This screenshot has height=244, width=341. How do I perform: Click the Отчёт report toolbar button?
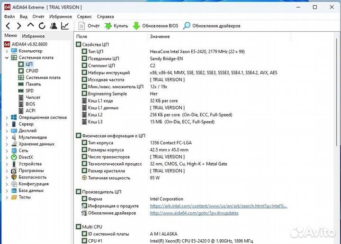(x=89, y=26)
